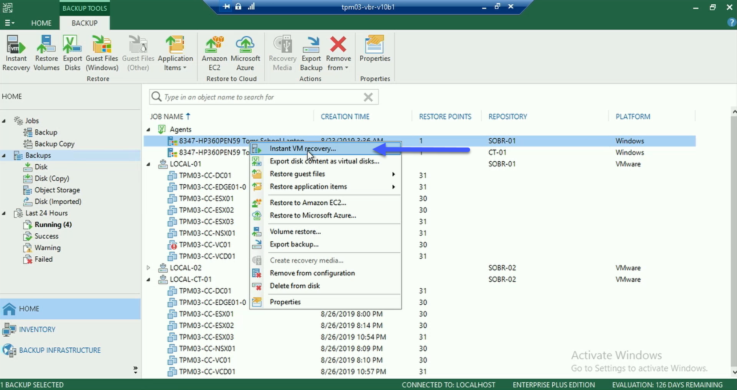
Task: Open Disk under Backups in tree
Action: 41,167
